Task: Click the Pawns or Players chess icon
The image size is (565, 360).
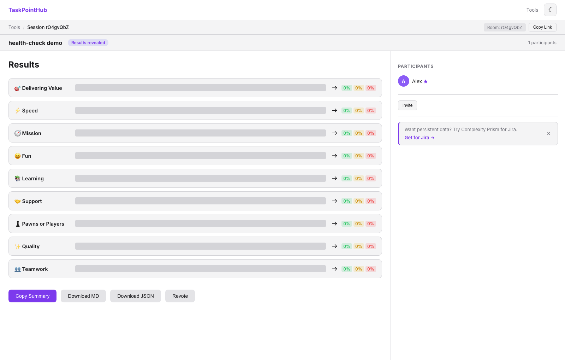Action: click(17, 224)
